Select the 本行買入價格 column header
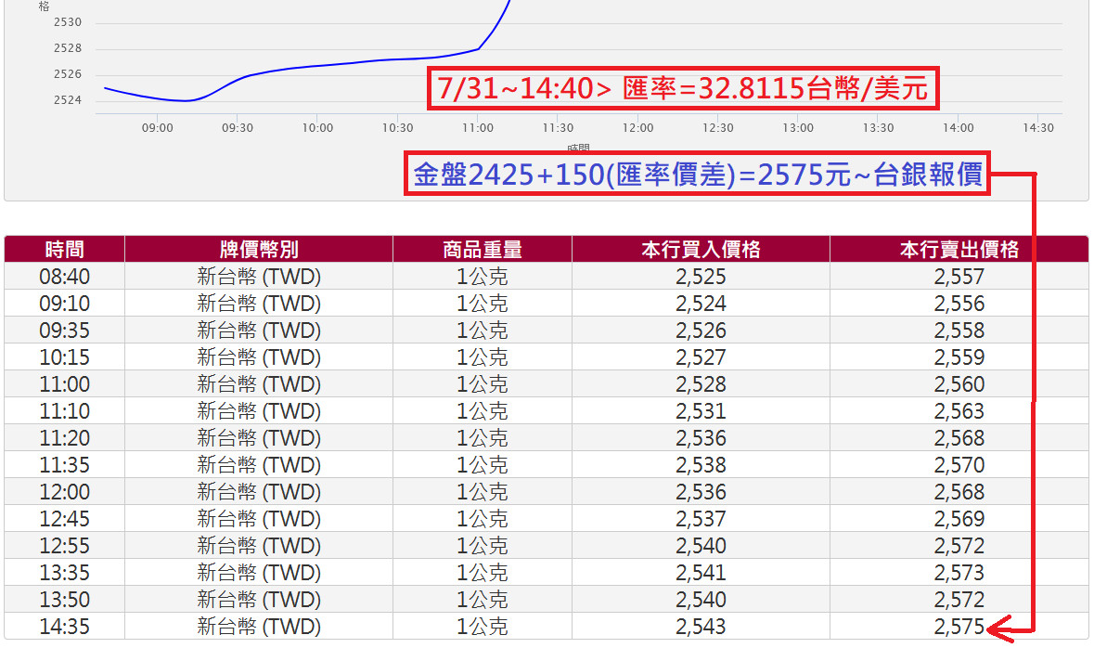Image resolution: width=1094 pixels, height=648 pixels. coord(701,249)
